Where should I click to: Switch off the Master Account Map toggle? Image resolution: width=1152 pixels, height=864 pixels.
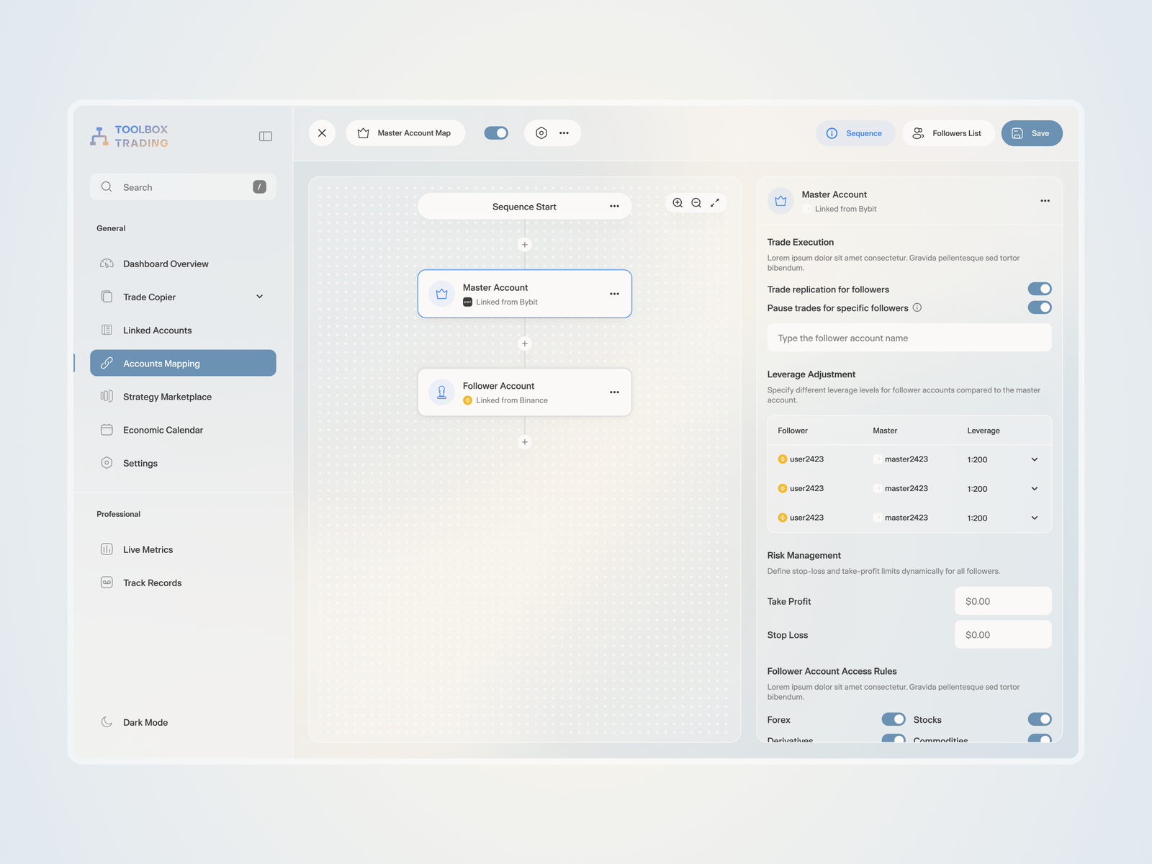[496, 133]
